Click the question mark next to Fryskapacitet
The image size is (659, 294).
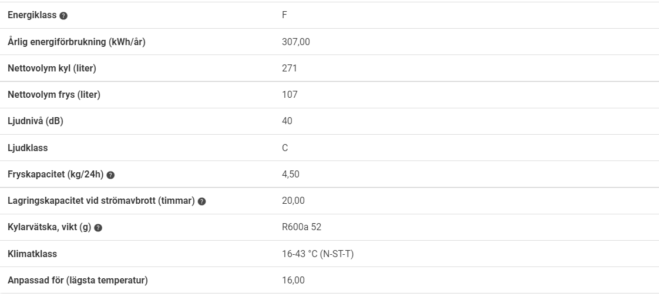110,175
